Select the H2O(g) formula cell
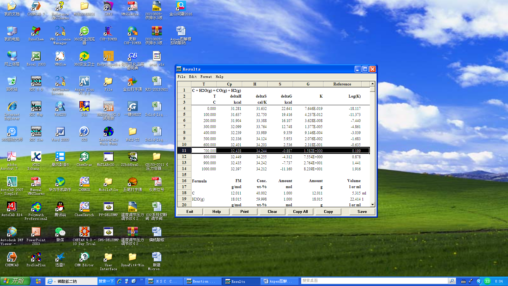The height and width of the screenshot is (286, 508). [204, 199]
